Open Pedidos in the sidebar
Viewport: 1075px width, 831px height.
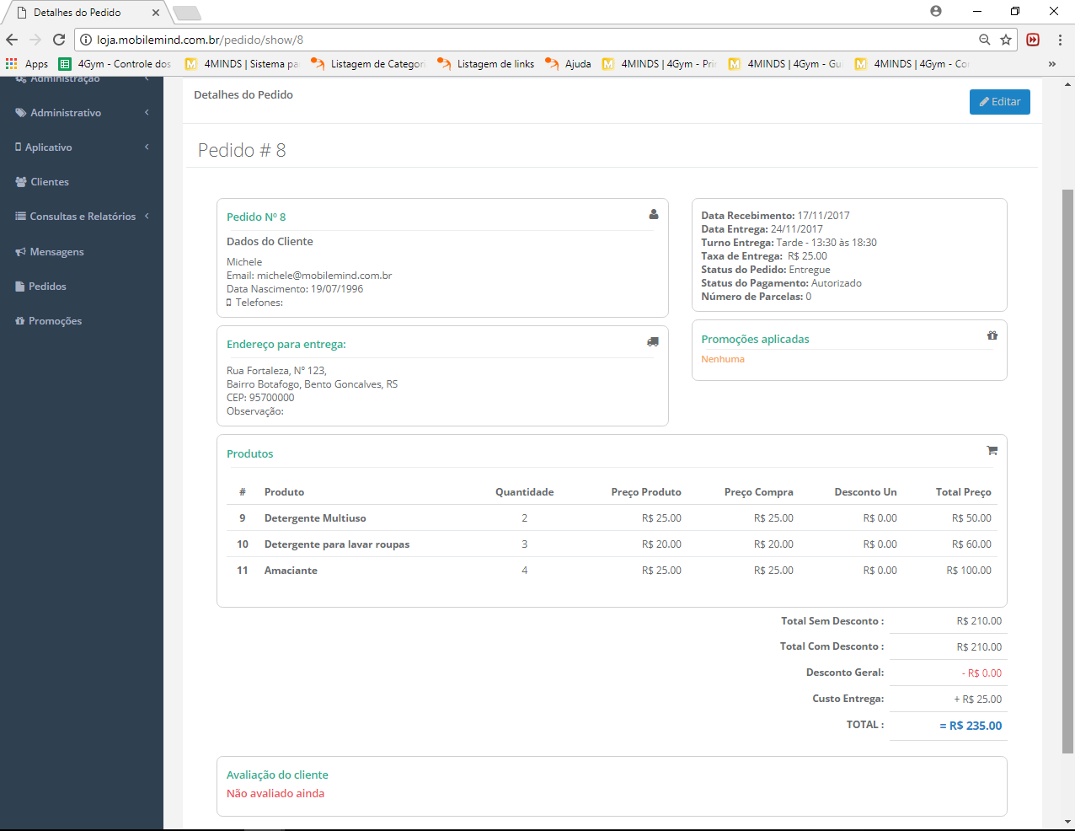point(47,287)
